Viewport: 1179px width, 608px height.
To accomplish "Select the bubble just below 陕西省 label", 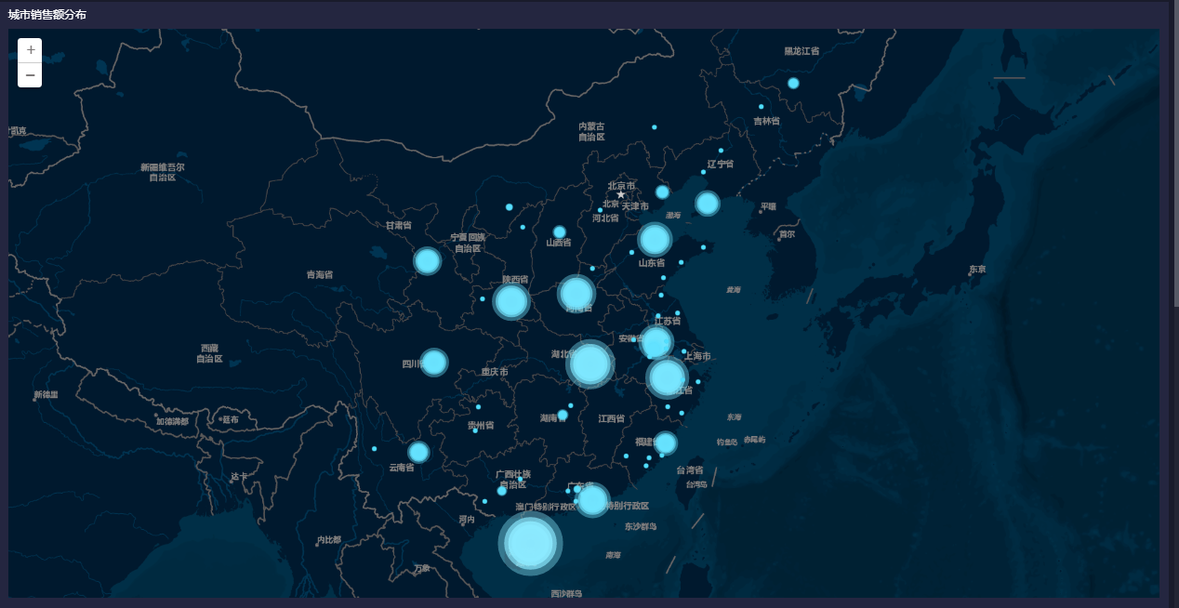I will [x=511, y=301].
